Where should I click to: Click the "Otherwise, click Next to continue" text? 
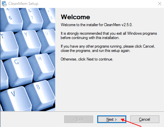[x=87, y=59]
